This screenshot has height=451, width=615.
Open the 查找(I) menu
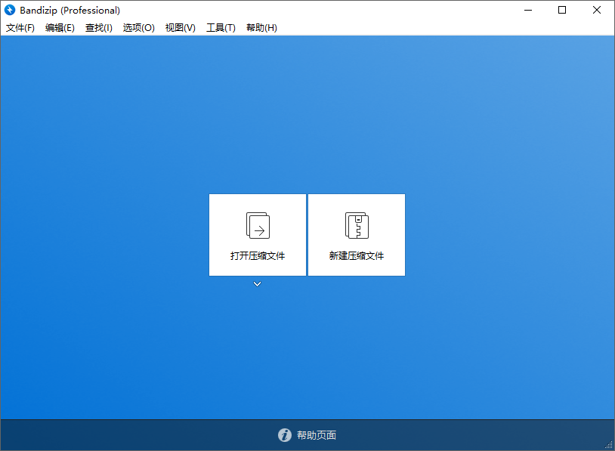point(98,27)
